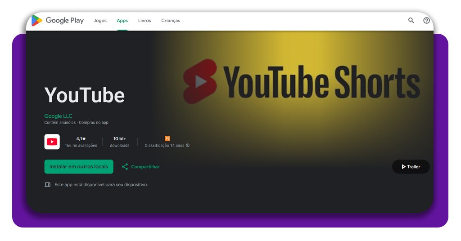Open the Google LLC developer link
The width and height of the screenshot is (461, 241).
pos(58,116)
